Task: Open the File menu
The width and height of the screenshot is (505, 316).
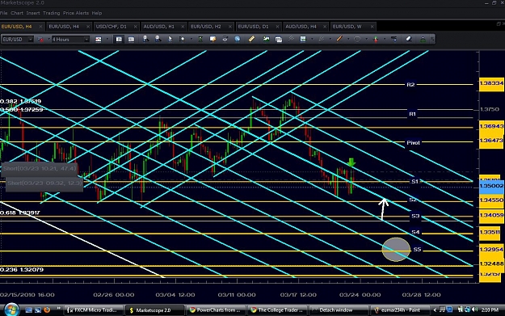Action: tap(3, 13)
